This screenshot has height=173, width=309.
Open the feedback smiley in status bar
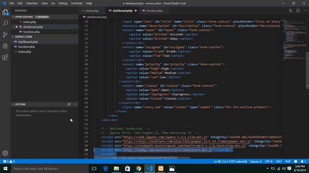(x=295, y=161)
